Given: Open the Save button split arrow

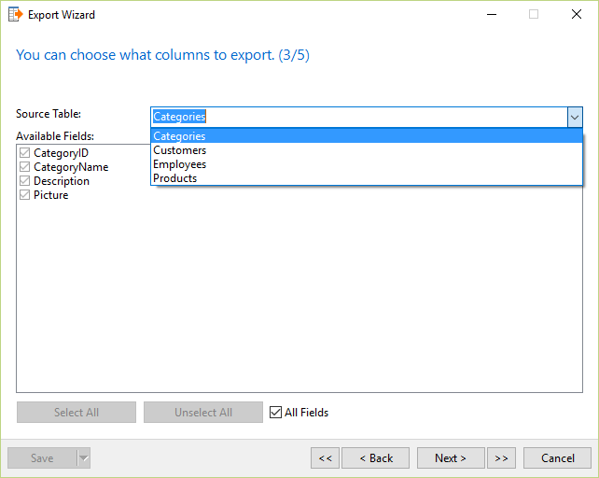Looking at the screenshot, I should (84, 457).
